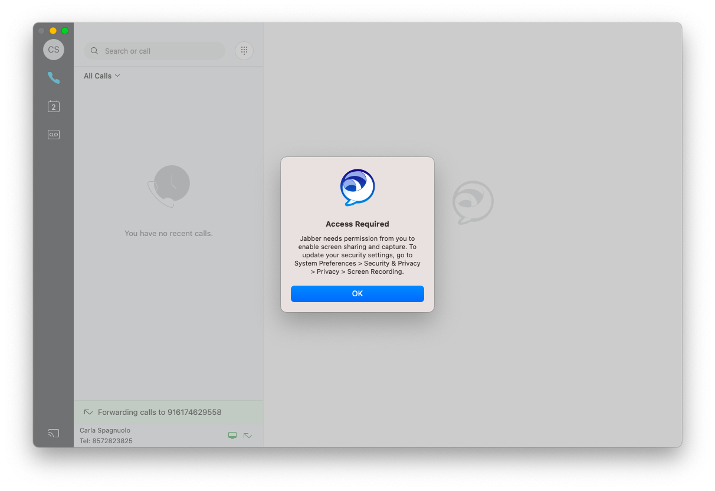Click the no recent calls clock illustration
This screenshot has width=715, height=491.
click(169, 185)
